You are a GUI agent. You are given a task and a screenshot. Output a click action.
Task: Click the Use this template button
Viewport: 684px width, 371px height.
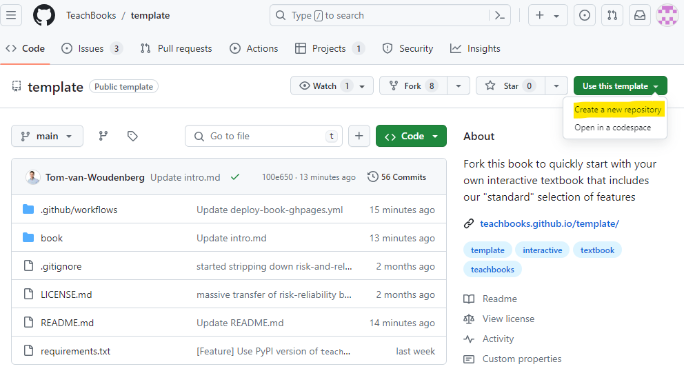[621, 86]
